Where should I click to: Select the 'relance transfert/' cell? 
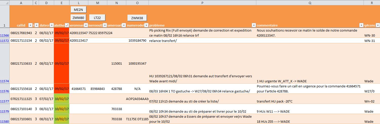point(202,40)
